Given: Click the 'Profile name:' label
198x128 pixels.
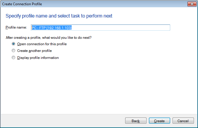Looking at the screenshot, I should [x=16, y=27].
